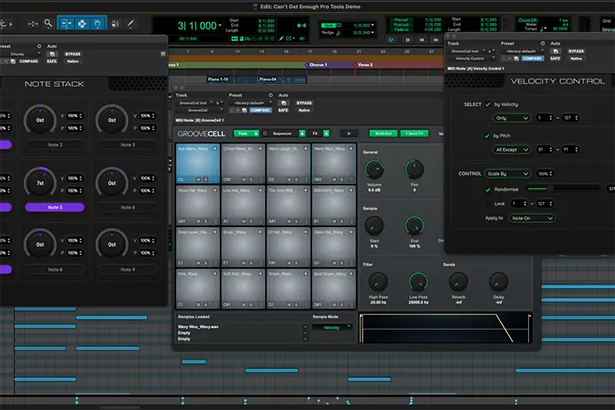The height and width of the screenshot is (410, 615).
Task: Enable the Limit checkbox in Velocity Control
Action: 488,203
